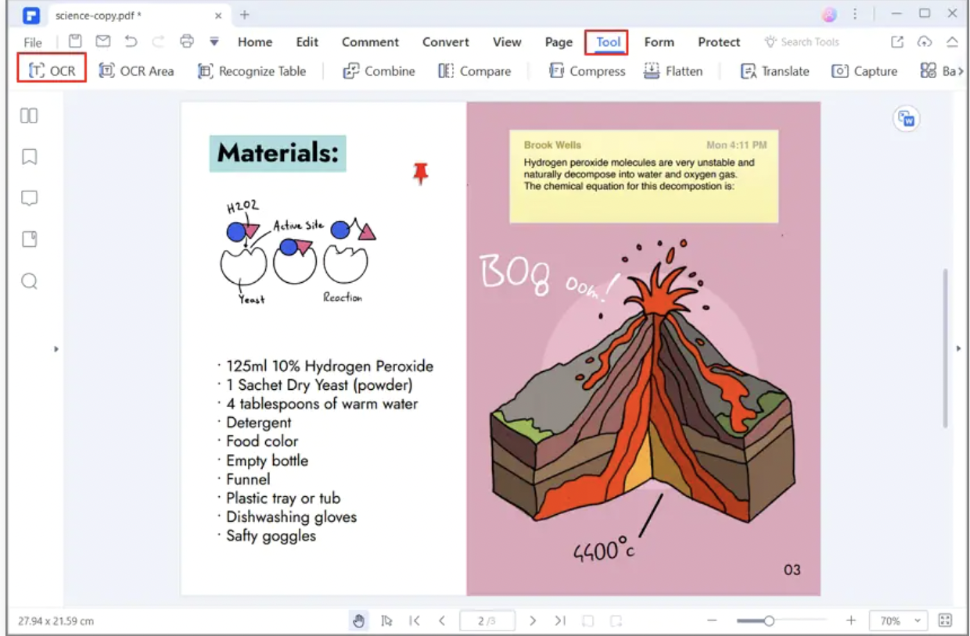This screenshot has width=970, height=636.
Task: Click the Translate tool icon
Action: (x=748, y=71)
